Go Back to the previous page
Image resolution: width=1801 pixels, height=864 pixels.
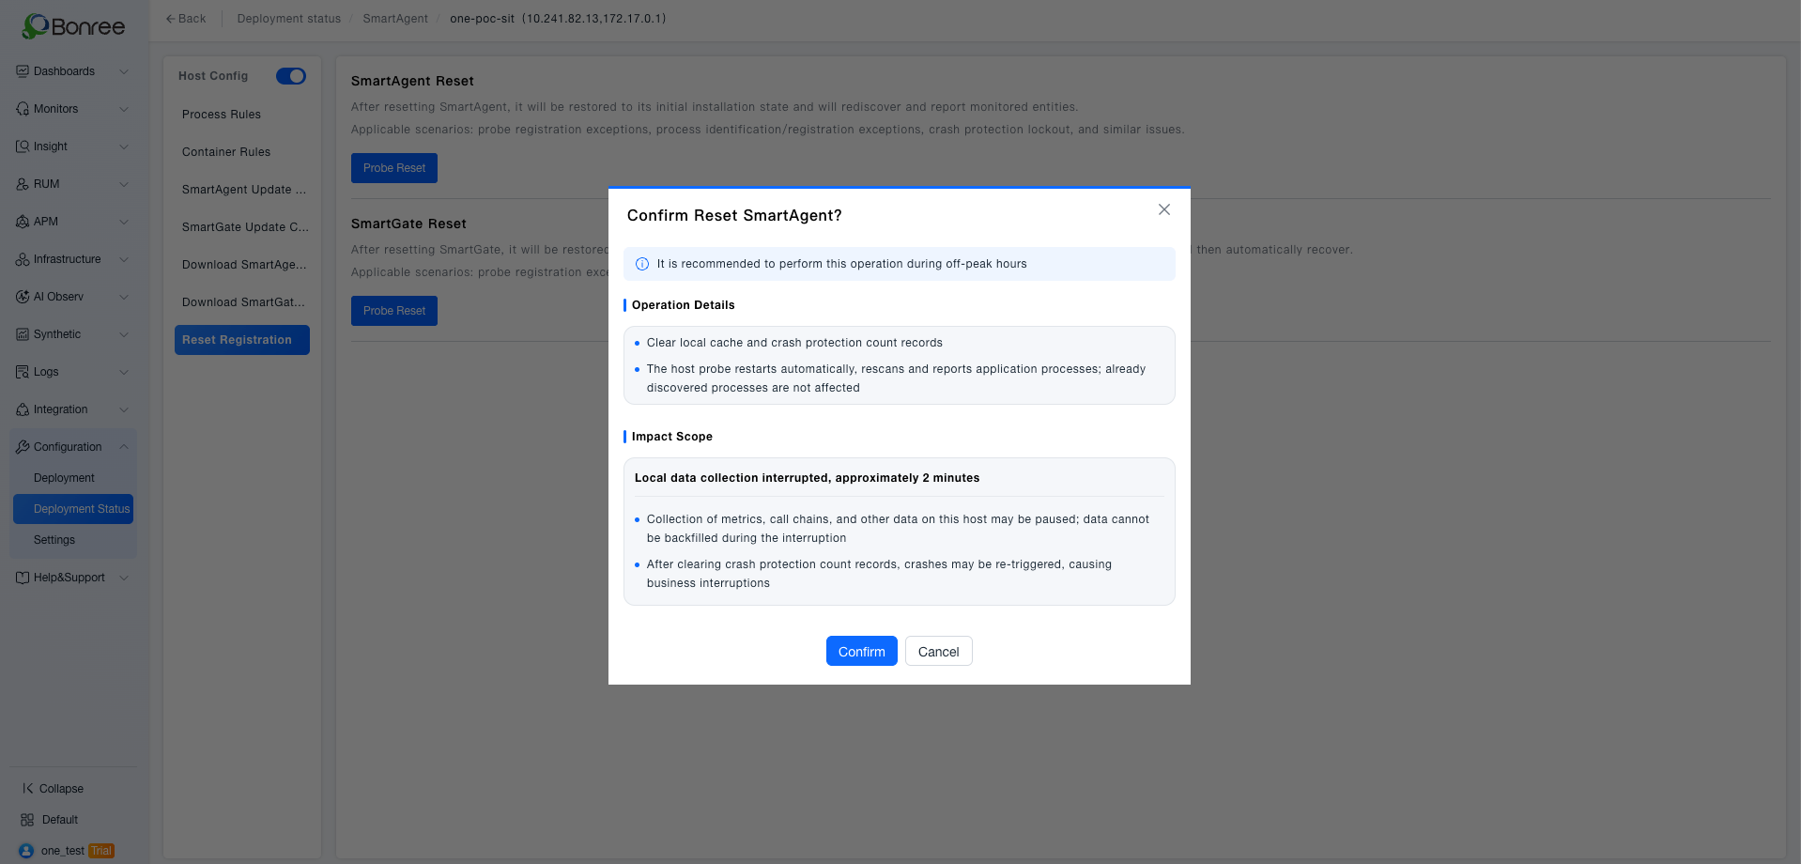[x=186, y=19]
